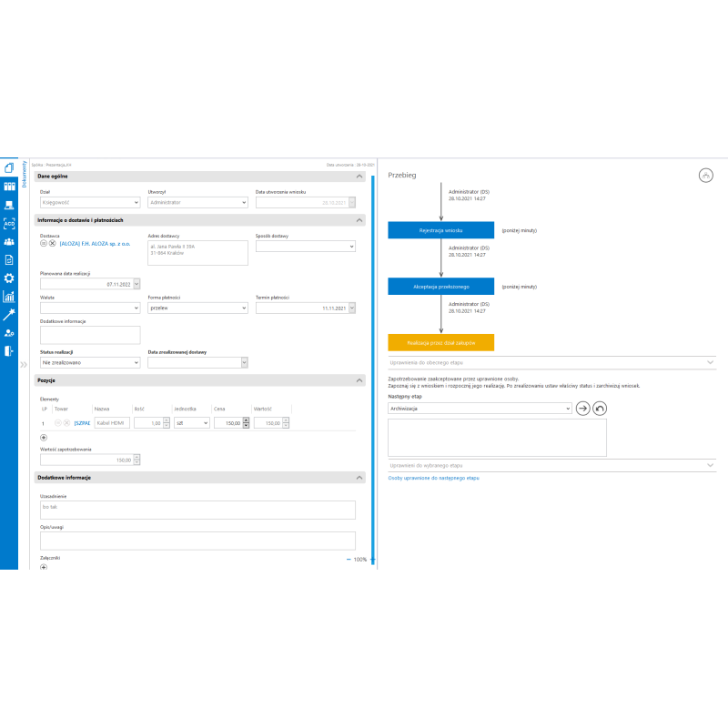This screenshot has width=728, height=728.
Task: Open the settings gear in the sidebar
Action: (x=9, y=278)
